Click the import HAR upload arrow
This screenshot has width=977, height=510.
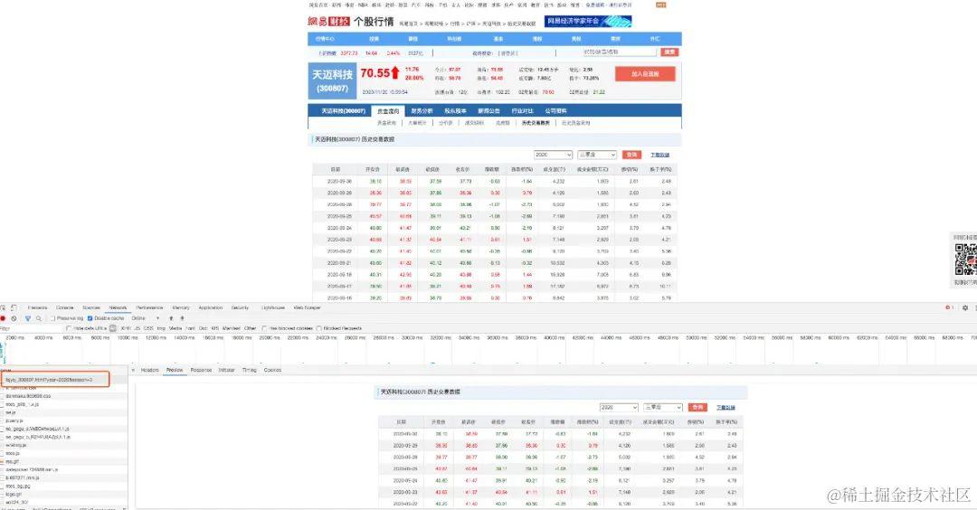point(171,318)
